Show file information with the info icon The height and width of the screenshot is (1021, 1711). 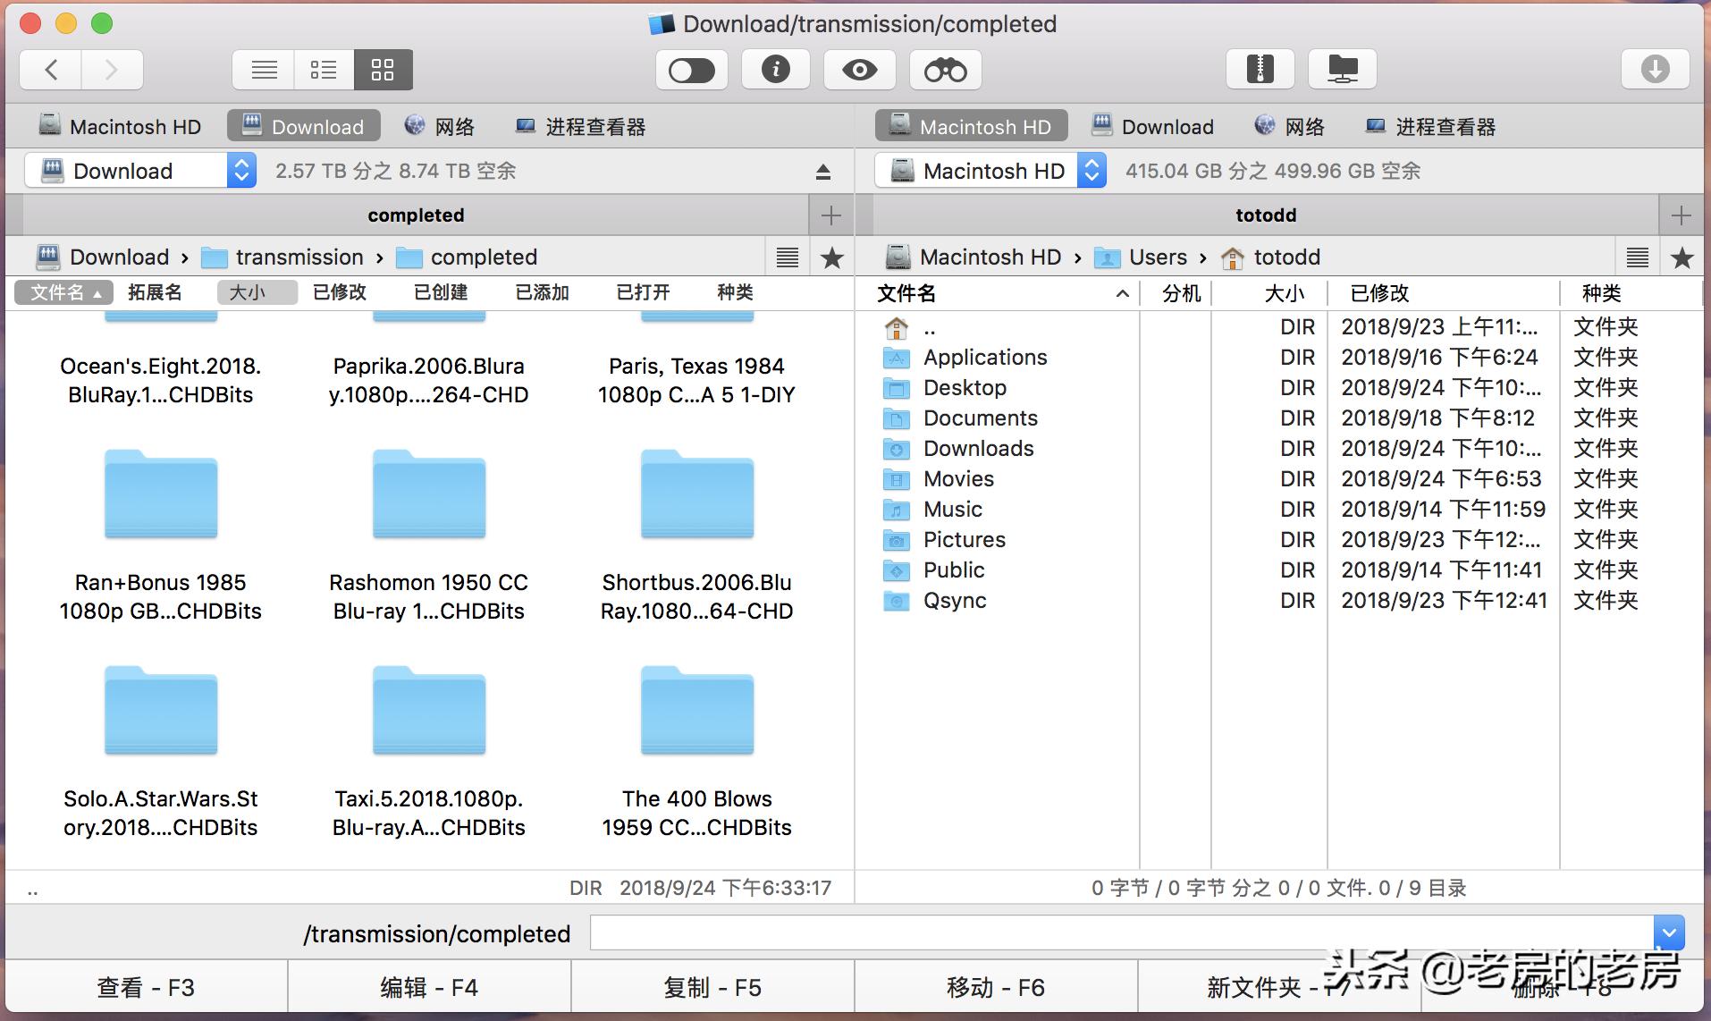[774, 69]
